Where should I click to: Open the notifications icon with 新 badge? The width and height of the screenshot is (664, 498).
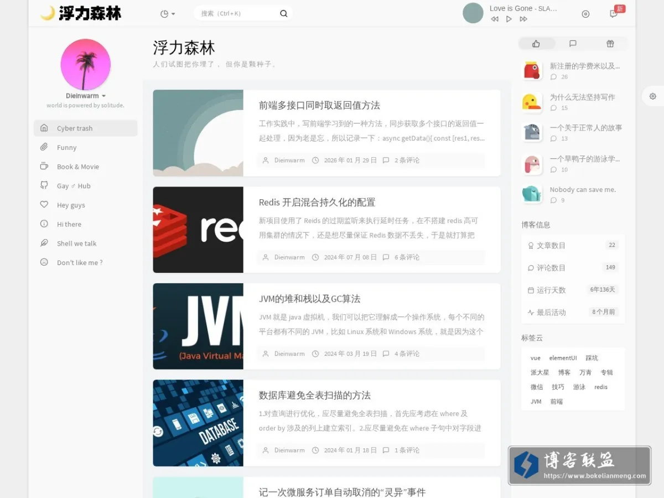(x=614, y=14)
